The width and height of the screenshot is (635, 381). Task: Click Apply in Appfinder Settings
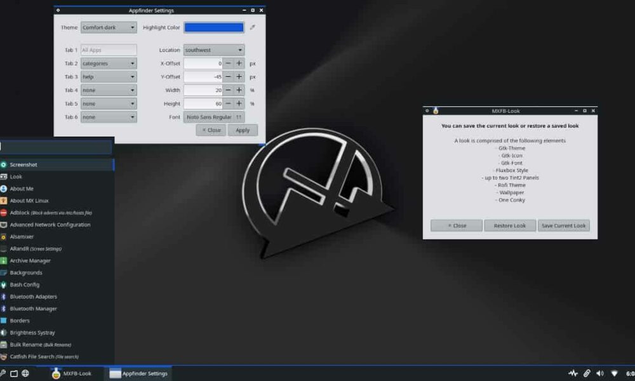coord(243,130)
